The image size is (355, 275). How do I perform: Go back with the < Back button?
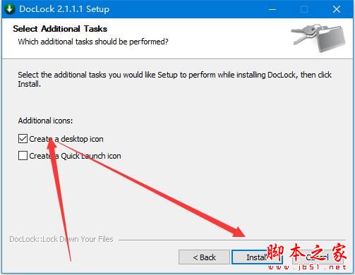(204, 257)
